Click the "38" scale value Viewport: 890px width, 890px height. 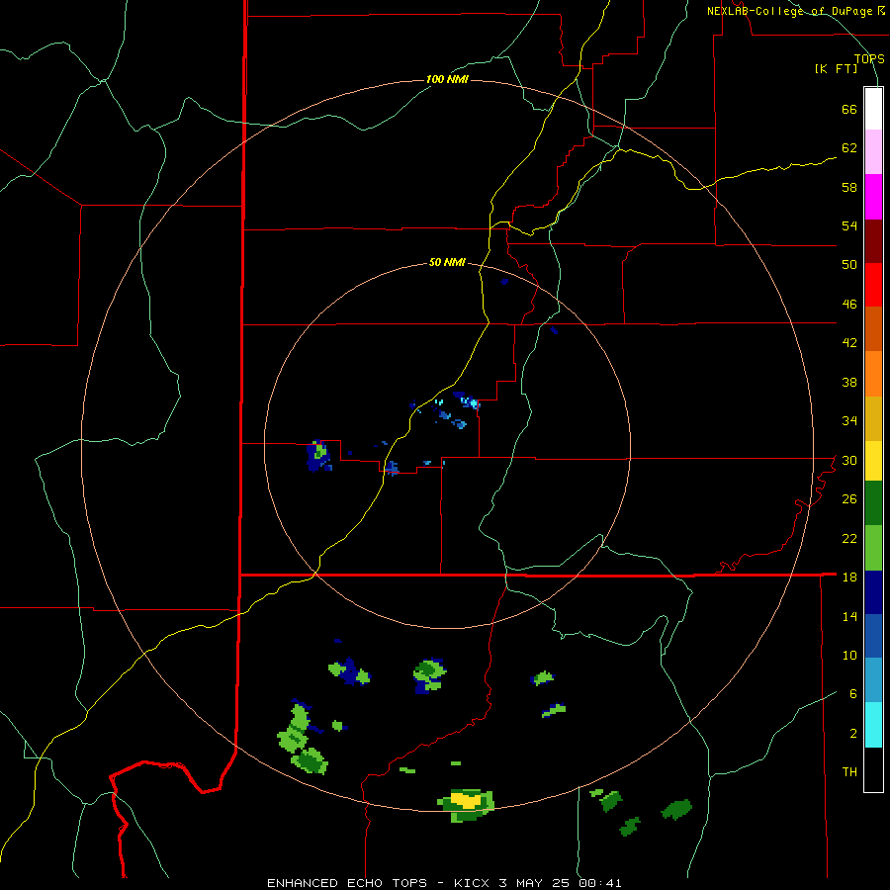(849, 383)
